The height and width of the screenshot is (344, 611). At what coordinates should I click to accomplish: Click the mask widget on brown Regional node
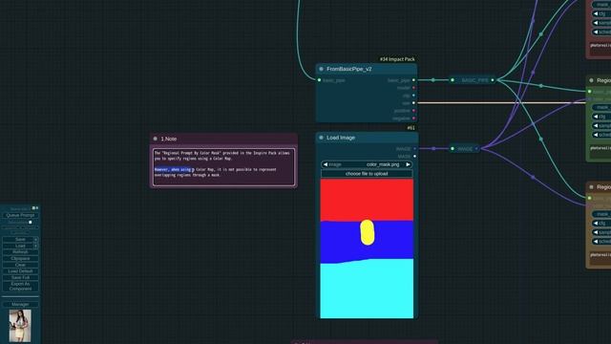click(601, 214)
